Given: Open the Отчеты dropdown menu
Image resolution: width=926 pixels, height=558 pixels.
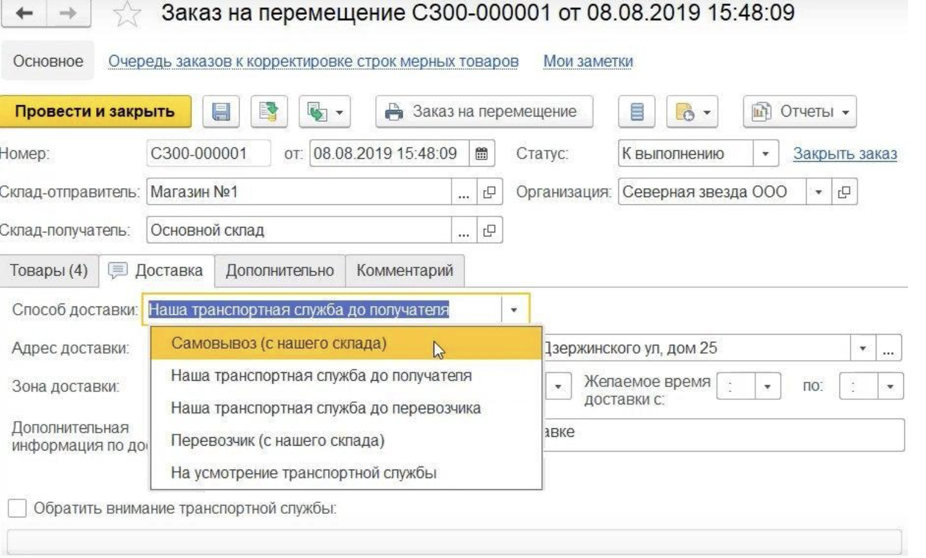Looking at the screenshot, I should pyautogui.click(x=799, y=112).
